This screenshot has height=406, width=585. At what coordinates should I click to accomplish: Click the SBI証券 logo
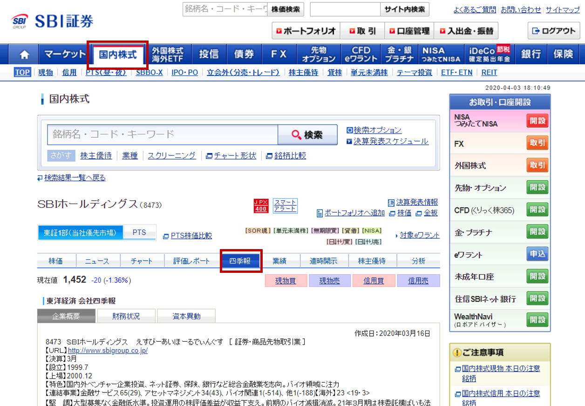53,21
